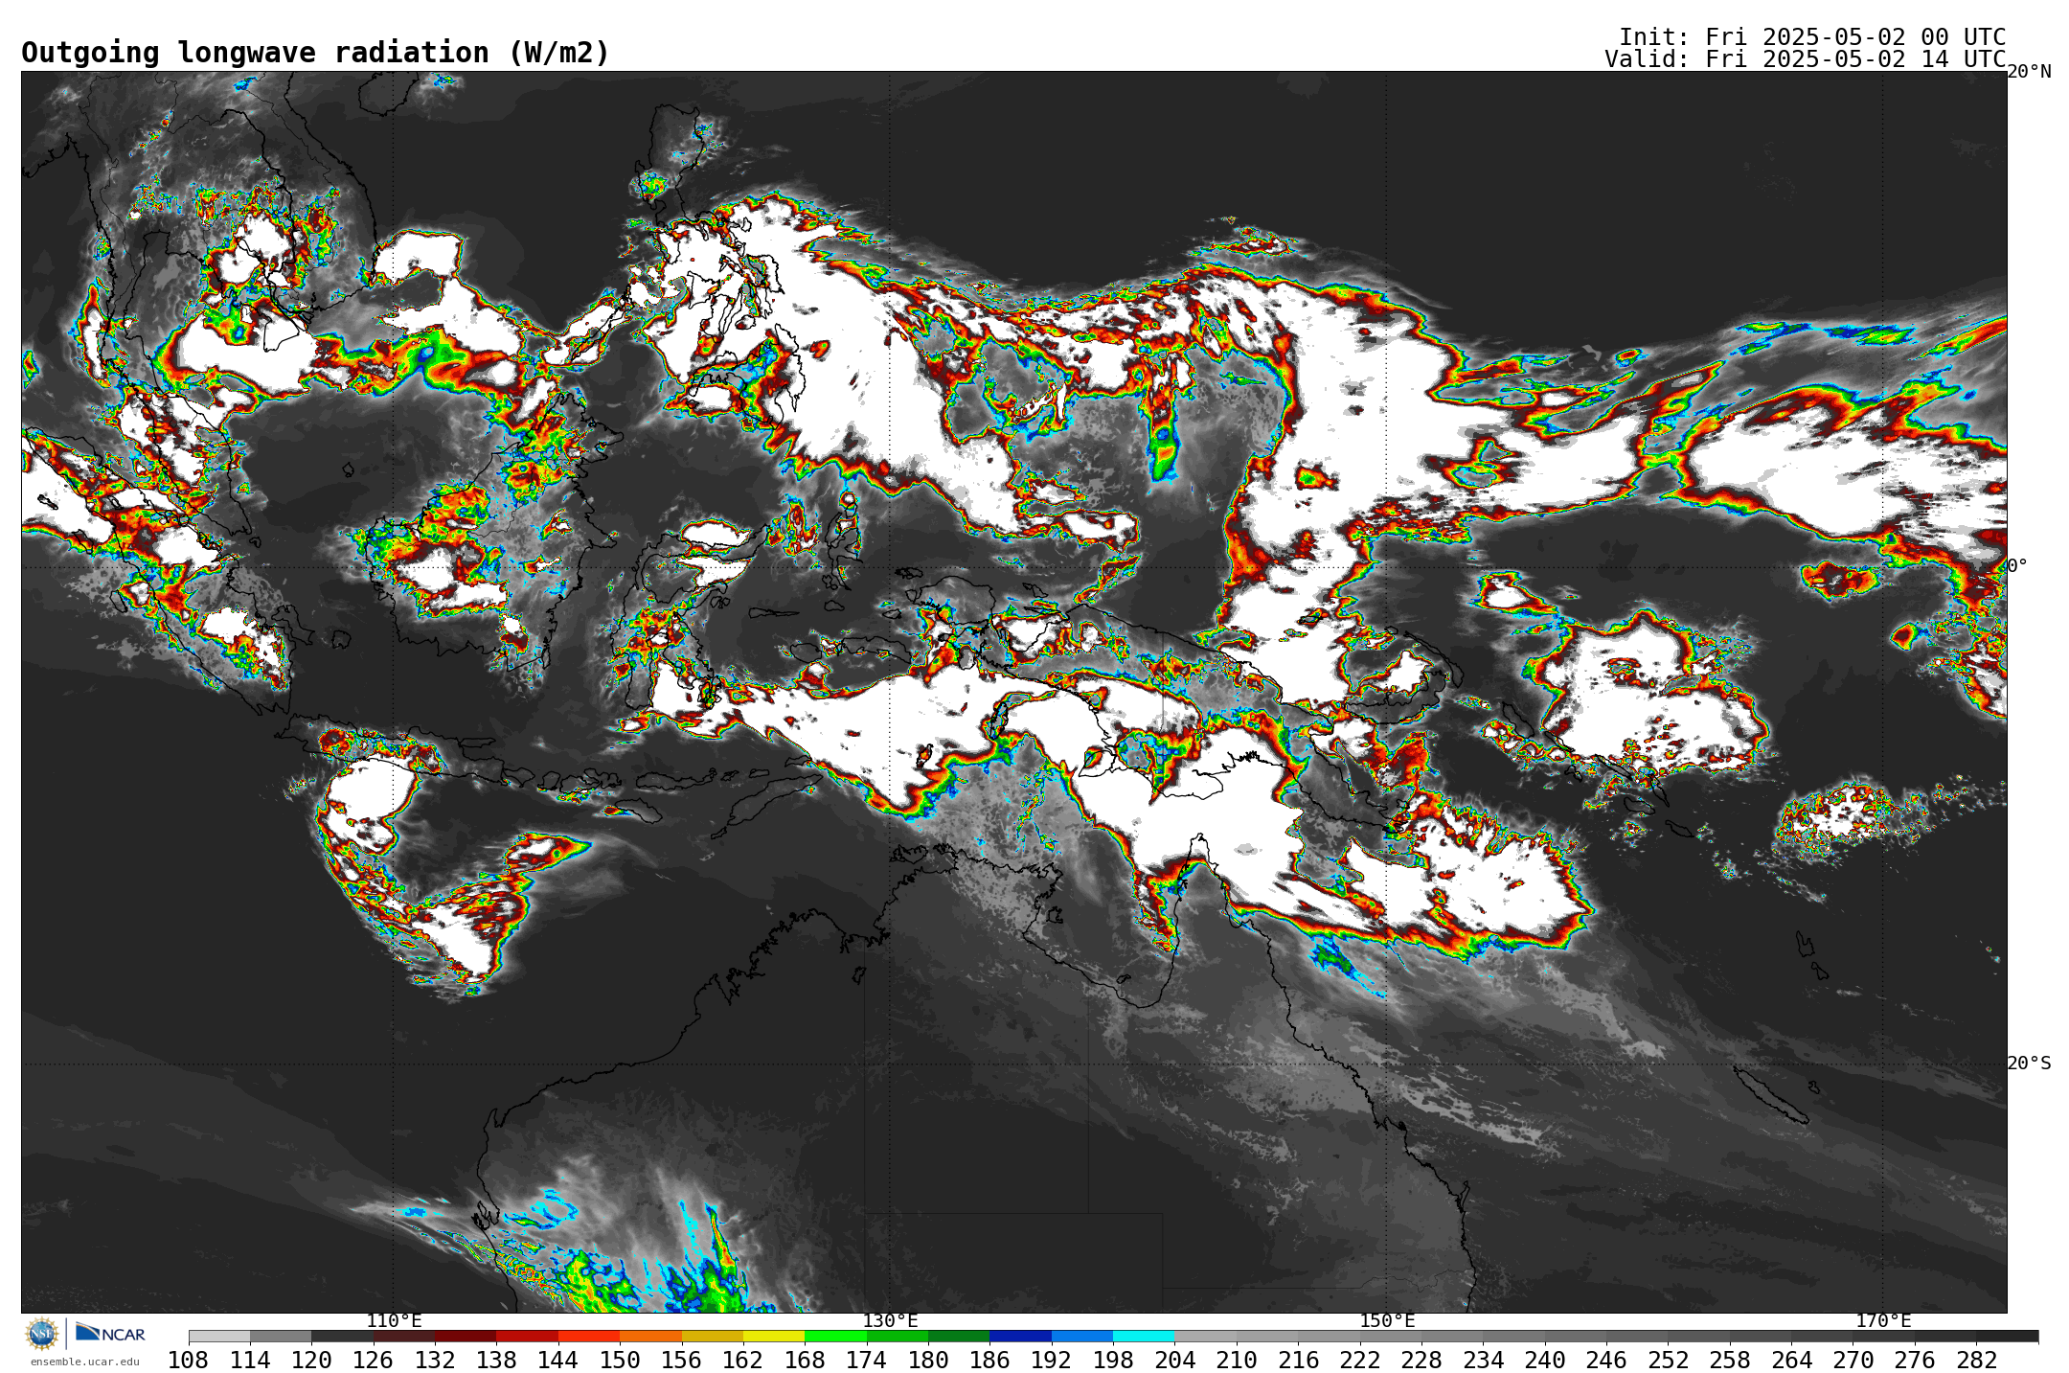
Task: Click the colorbar value 240
Action: click(x=1544, y=1360)
